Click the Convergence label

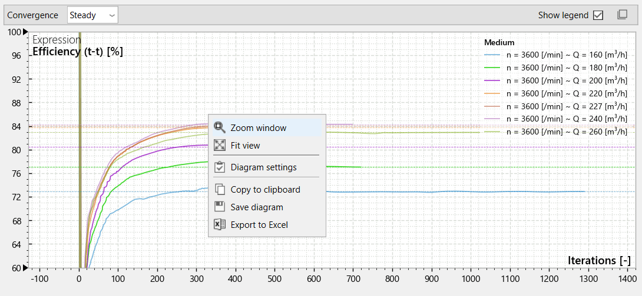point(33,15)
